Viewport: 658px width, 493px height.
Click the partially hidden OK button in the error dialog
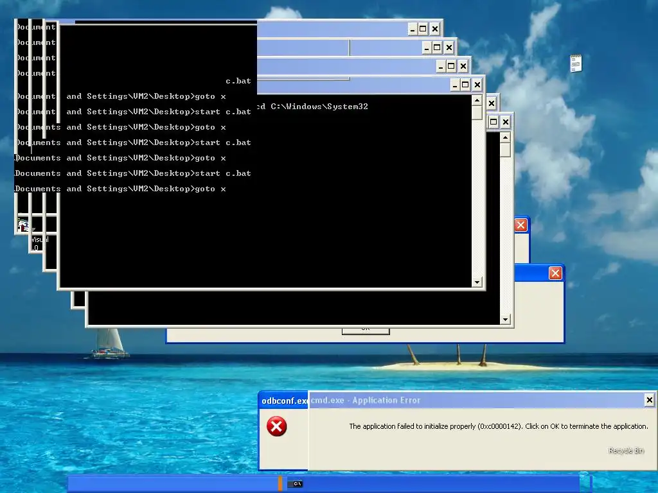(366, 331)
